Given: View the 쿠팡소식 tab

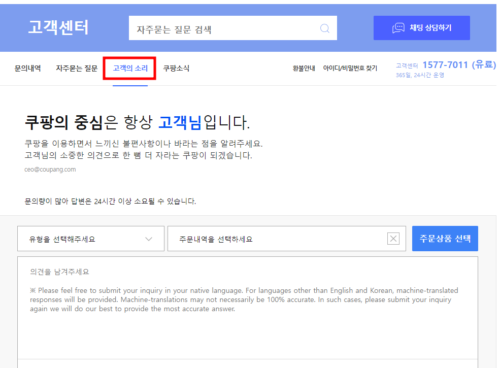Looking at the screenshot, I should pos(177,69).
